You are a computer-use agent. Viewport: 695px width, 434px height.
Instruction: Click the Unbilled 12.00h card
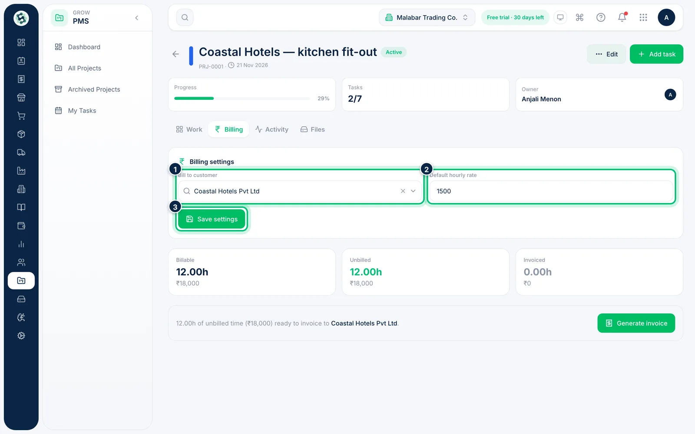[x=426, y=272]
